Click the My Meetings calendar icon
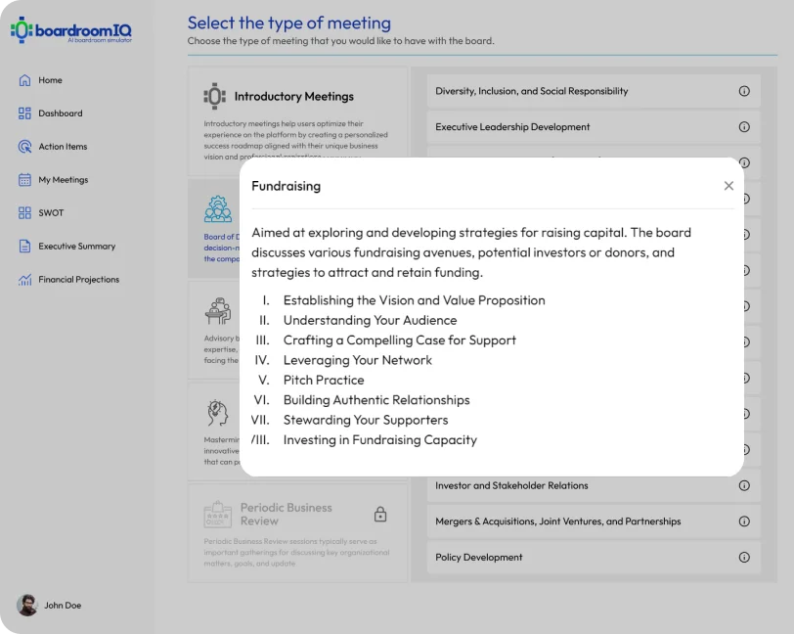This screenshot has height=634, width=794. click(x=25, y=180)
